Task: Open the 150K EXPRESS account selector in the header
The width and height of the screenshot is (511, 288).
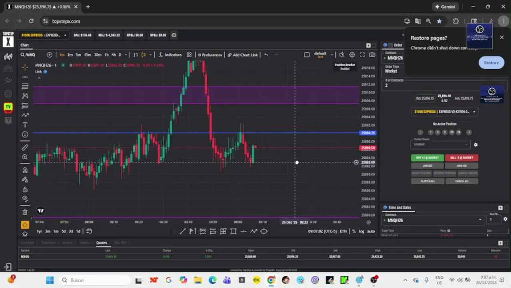Action: [x=44, y=35]
